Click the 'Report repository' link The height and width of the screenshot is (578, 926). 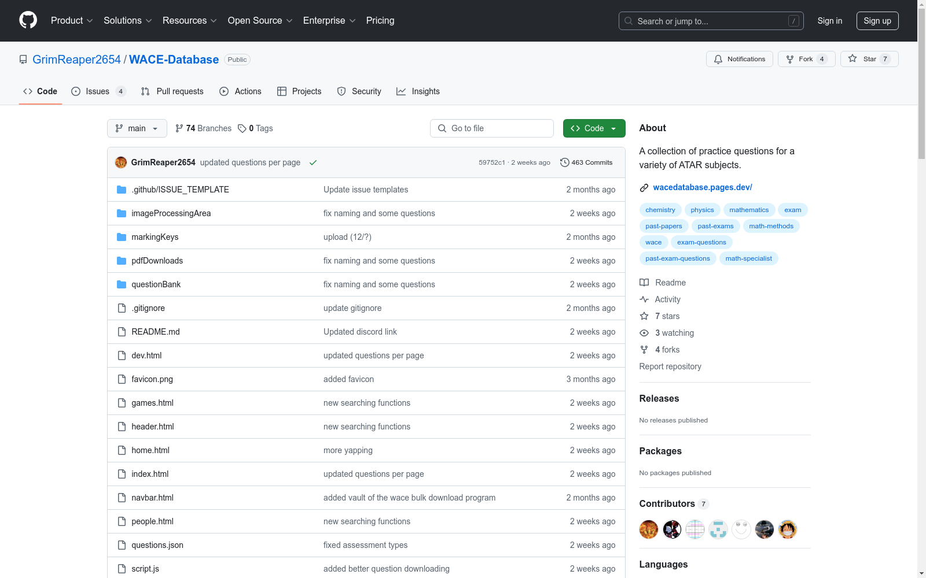point(670,366)
